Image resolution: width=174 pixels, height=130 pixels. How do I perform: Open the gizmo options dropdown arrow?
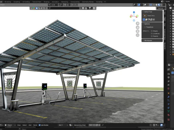point(141,5)
